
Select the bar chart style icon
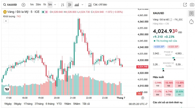(x=63, y=5)
